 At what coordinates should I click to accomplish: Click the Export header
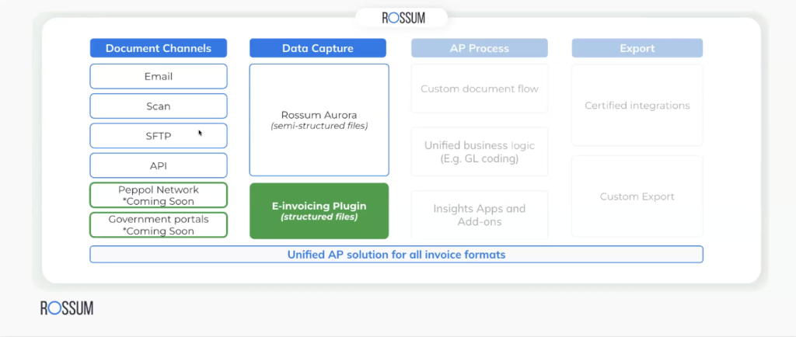637,48
